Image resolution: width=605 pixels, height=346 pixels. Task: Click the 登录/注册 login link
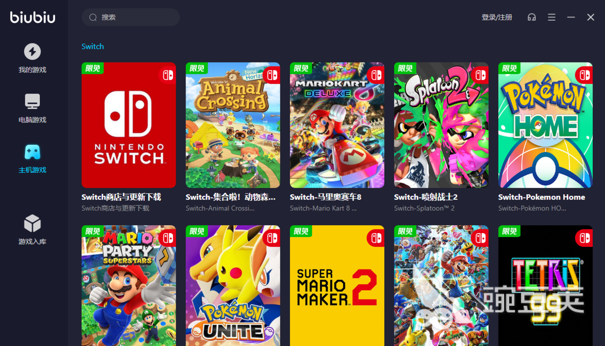coord(497,17)
